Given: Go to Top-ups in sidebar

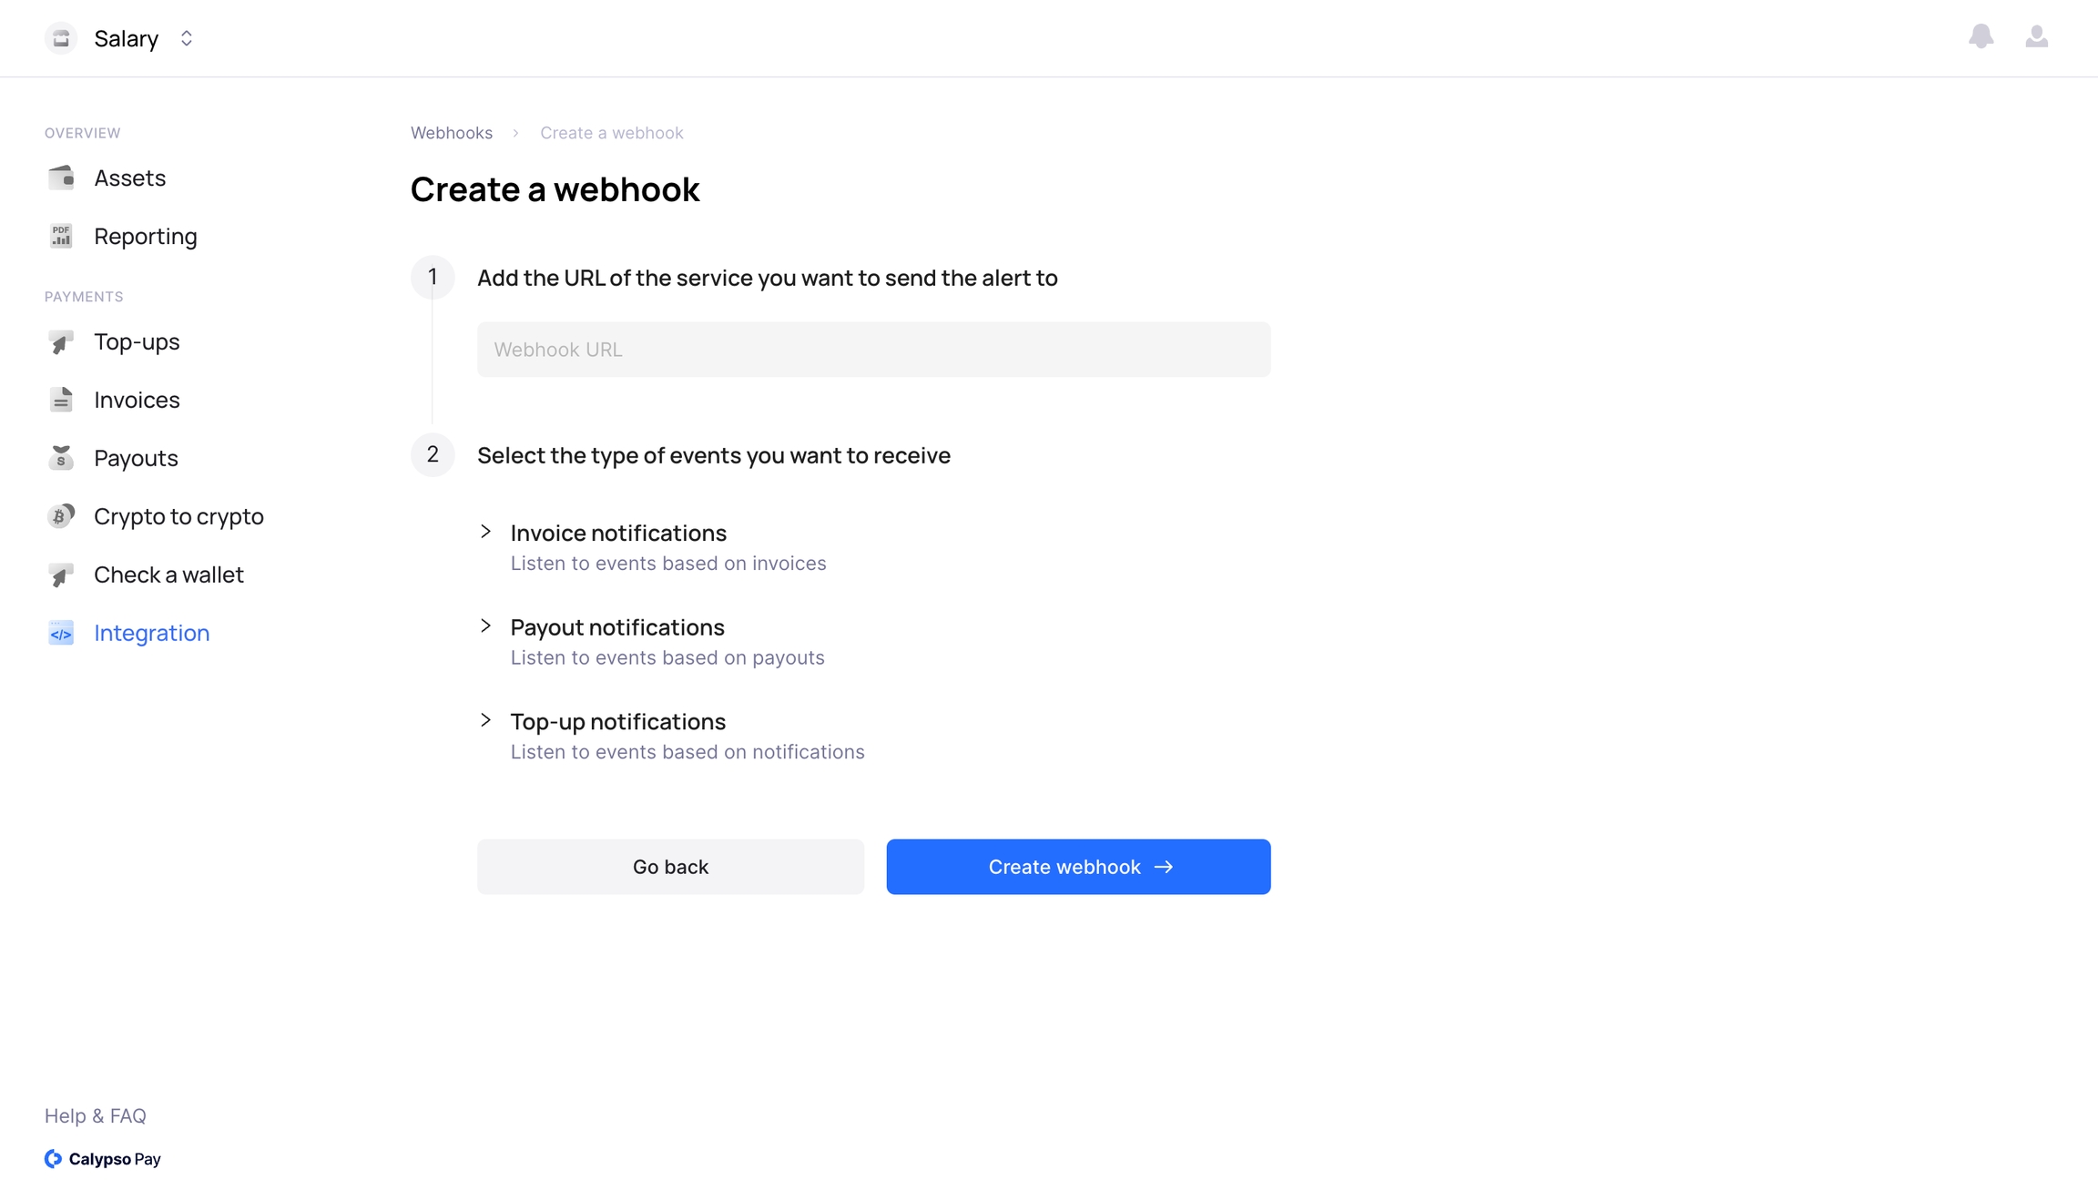Looking at the screenshot, I should tap(137, 341).
